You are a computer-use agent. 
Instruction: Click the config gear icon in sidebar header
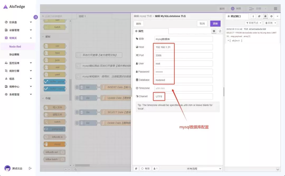click(271, 16)
